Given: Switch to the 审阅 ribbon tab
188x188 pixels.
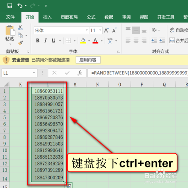Looking at the screenshot, I should point(126,17).
